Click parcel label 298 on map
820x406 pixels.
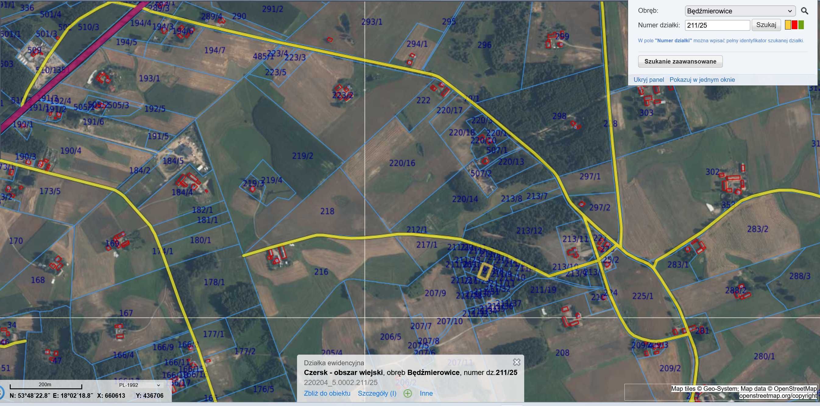(x=559, y=116)
